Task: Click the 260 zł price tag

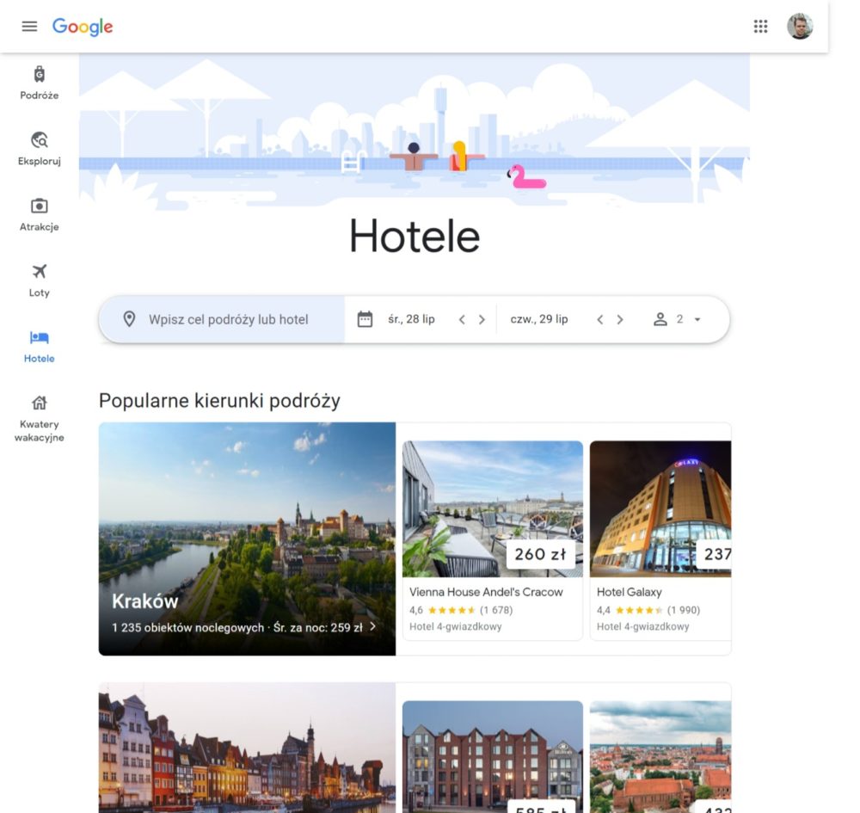Action: (x=540, y=554)
